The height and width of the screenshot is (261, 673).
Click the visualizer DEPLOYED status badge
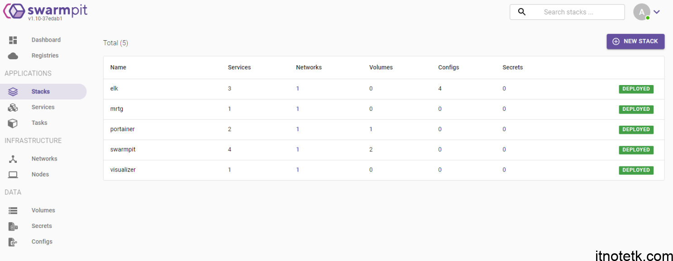636,170
